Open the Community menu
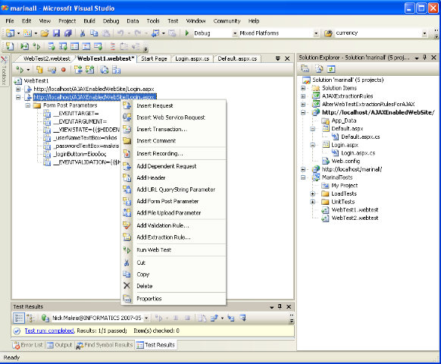Image resolution: width=441 pixels, height=364 pixels. click(x=227, y=20)
